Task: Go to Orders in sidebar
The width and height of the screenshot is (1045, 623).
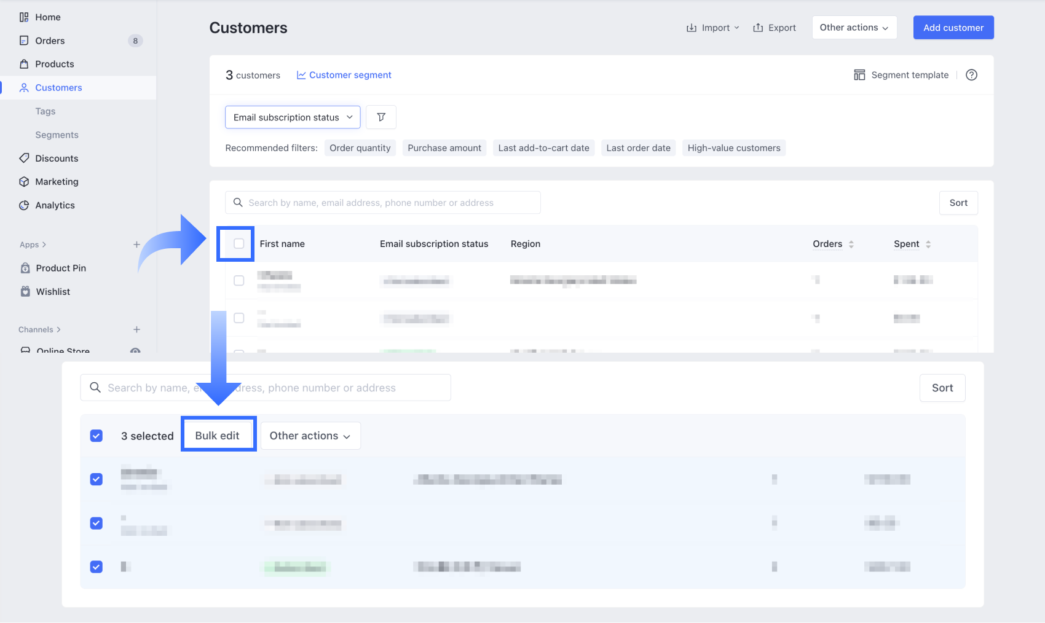Action: pos(50,41)
